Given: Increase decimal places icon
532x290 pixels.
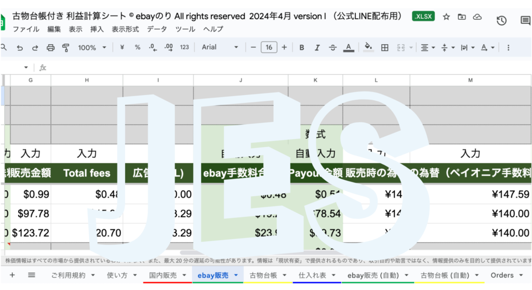Looking at the screenshot, I should 168,47.
